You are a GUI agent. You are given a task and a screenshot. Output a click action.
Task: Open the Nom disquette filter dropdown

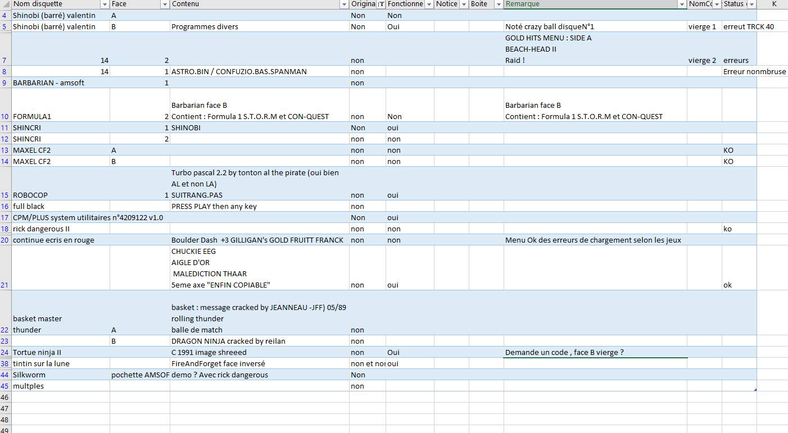click(x=104, y=4)
